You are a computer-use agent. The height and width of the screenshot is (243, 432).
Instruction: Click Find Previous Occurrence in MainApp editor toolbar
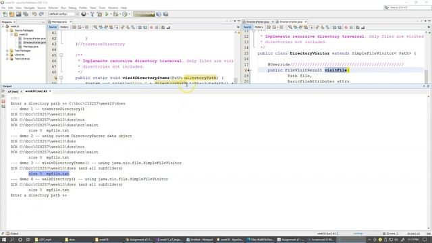(101, 27)
